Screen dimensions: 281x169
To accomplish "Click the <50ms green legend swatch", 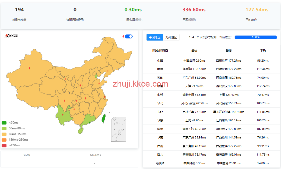I will point(4,123).
